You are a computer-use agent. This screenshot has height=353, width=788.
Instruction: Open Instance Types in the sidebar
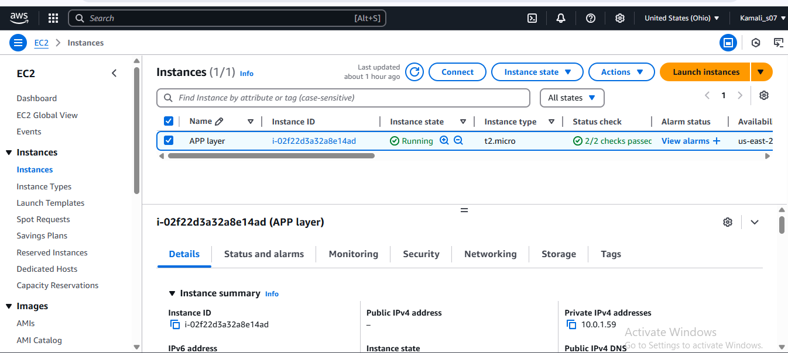[x=44, y=186]
